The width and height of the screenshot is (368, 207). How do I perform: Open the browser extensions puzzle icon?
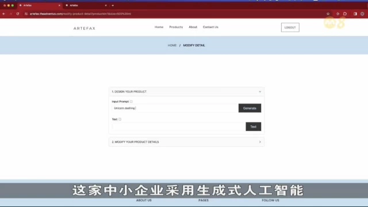pyautogui.click(x=345, y=14)
